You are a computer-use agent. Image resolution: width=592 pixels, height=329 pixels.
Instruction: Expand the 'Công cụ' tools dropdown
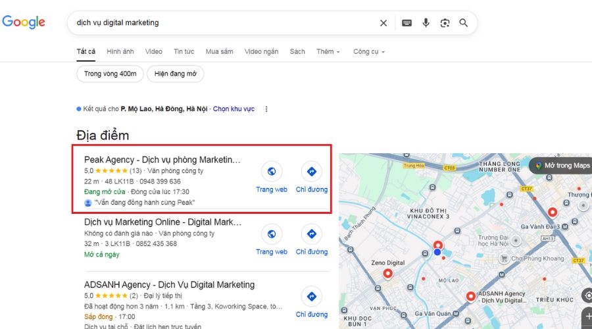point(368,51)
